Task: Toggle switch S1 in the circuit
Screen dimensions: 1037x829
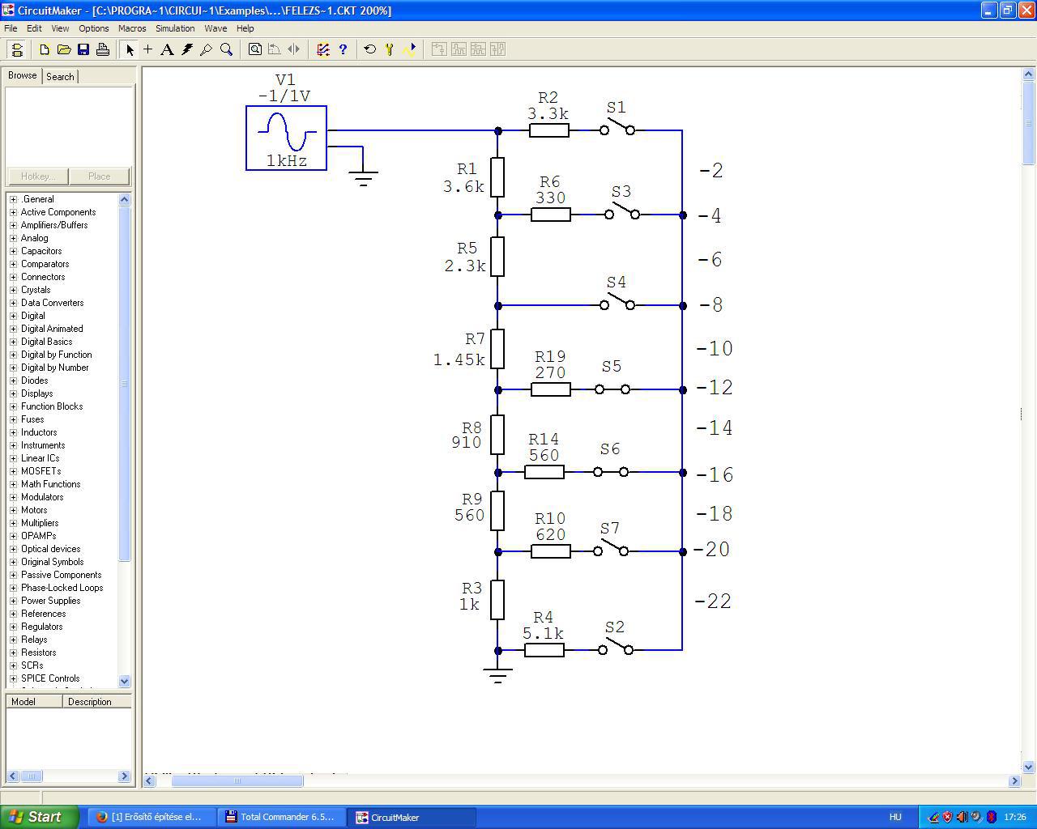Action: pyautogui.click(x=617, y=127)
